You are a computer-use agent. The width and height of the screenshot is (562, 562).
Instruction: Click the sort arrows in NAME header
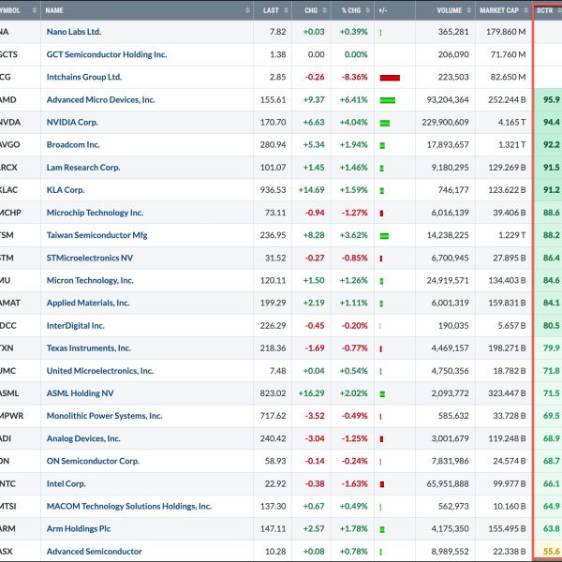pos(247,11)
